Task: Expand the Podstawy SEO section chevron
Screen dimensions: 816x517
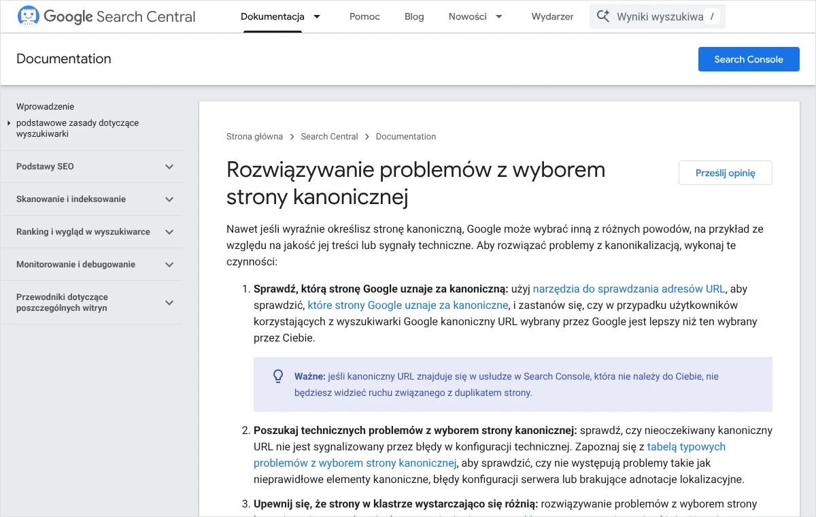Action: (169, 167)
